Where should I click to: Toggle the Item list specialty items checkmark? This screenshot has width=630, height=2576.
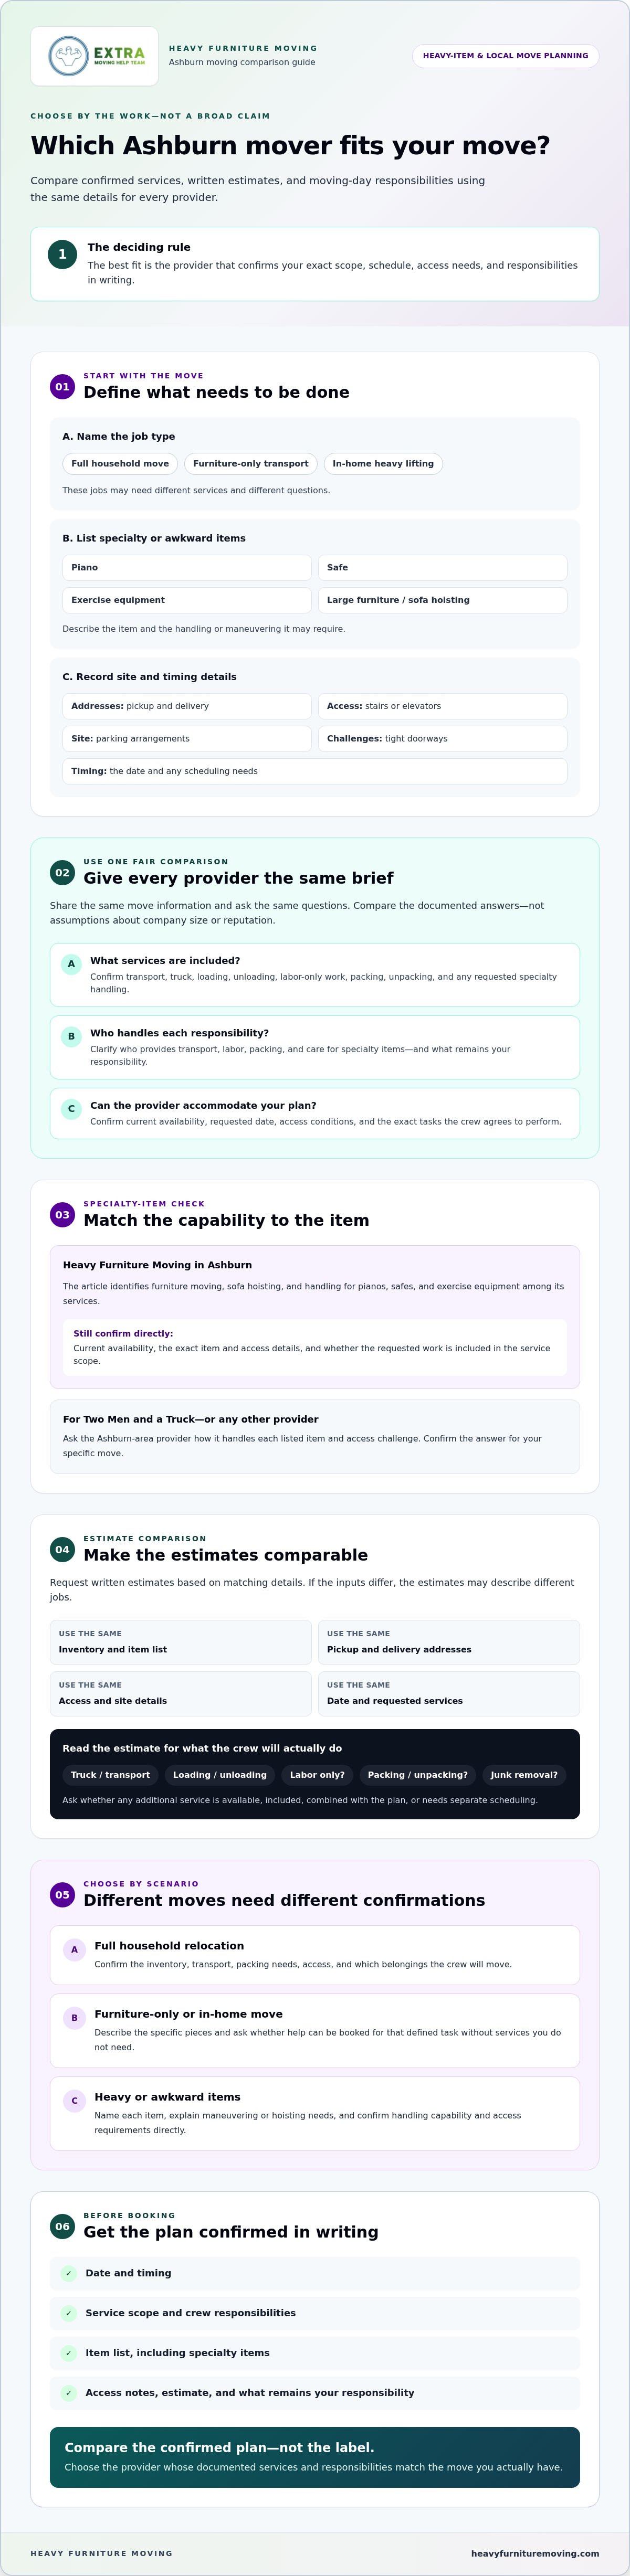[69, 2353]
